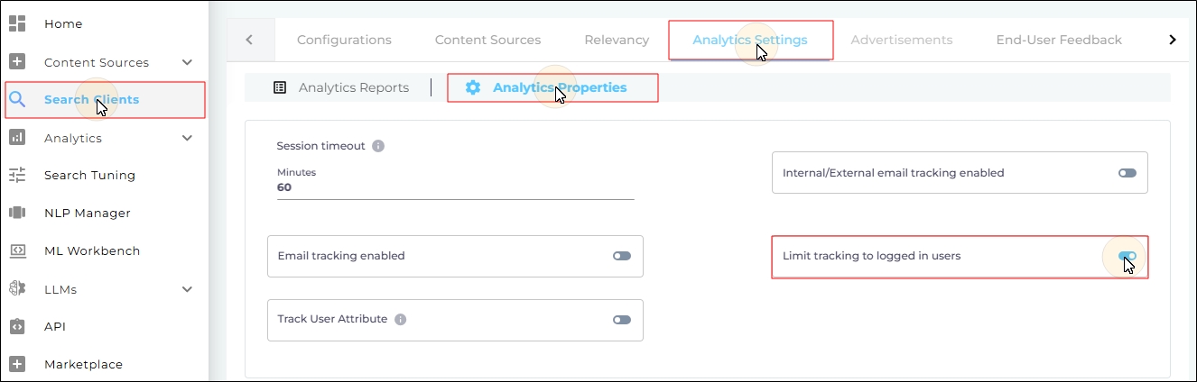Toggle Internal/External email tracking switch
Image resolution: width=1197 pixels, height=382 pixels.
[1127, 173]
